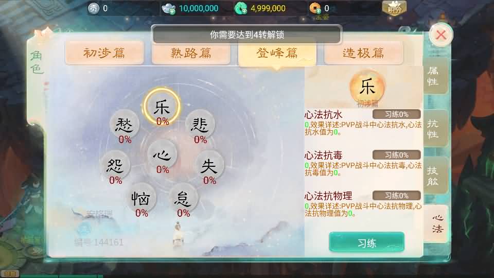The image size is (494, 278).
Task: Select the central 心 node
Action: tap(162, 155)
